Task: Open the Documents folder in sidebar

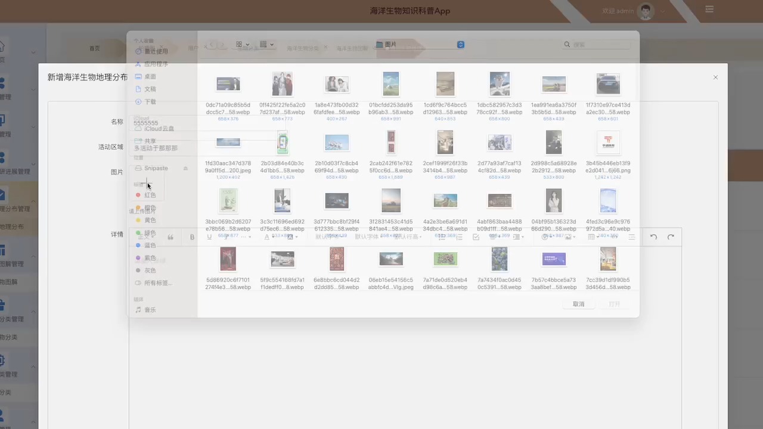Action: [x=150, y=89]
